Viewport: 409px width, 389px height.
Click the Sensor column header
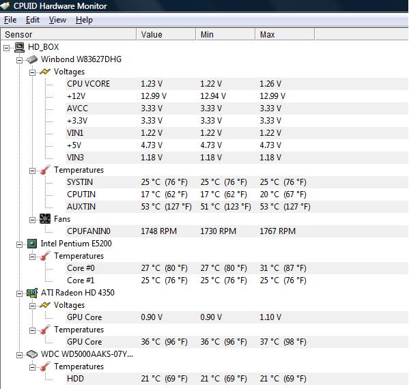(x=68, y=34)
